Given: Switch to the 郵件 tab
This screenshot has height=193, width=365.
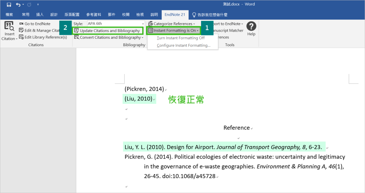Looking at the screenshot, I should point(112,15).
